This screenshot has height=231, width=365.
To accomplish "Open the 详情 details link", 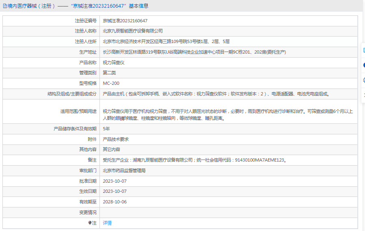I will tap(107, 223).
